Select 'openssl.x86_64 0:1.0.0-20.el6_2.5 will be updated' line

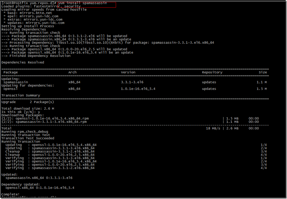[x=64, y=49]
